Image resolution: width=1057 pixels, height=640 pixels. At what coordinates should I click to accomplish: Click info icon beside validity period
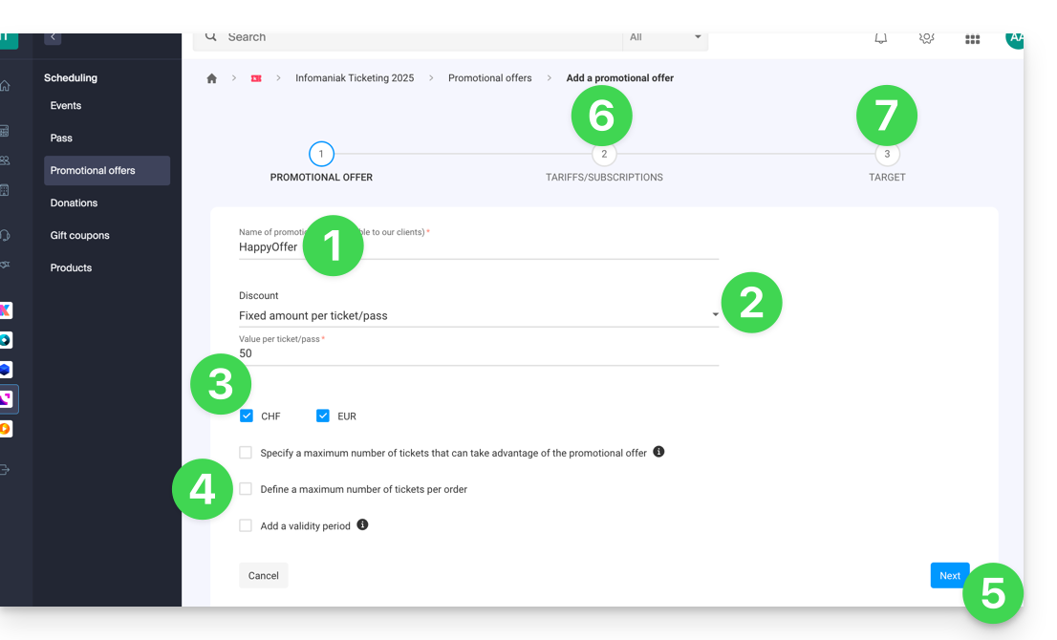[x=362, y=524]
